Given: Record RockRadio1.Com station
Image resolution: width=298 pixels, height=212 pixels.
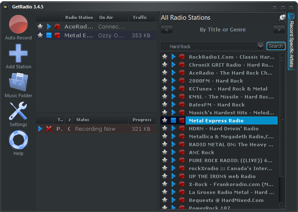Looking at the screenshot, I should tap(182, 57).
